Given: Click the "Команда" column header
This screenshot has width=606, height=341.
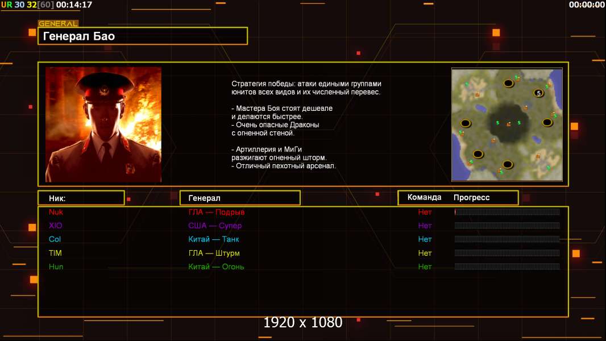Looking at the screenshot, I should tap(424, 197).
